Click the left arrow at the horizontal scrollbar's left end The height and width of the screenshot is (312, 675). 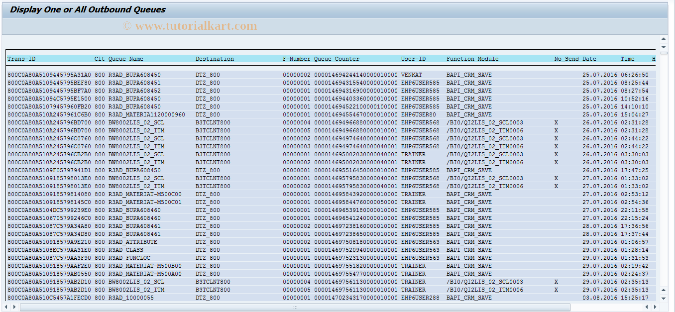point(6,307)
